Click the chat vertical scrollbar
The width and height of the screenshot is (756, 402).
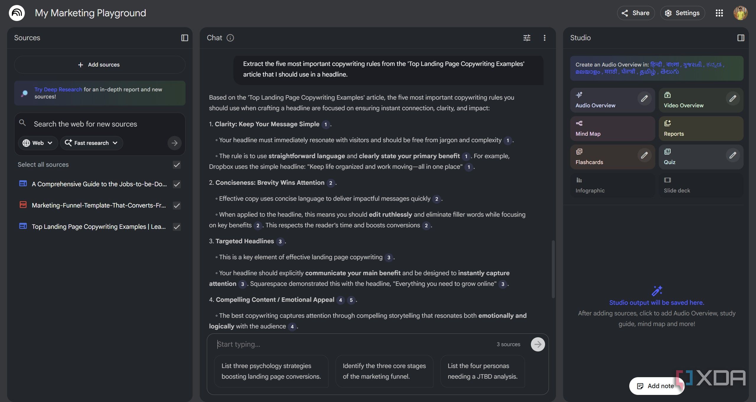click(x=553, y=269)
